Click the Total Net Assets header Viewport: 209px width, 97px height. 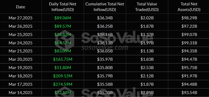coord(189,7)
